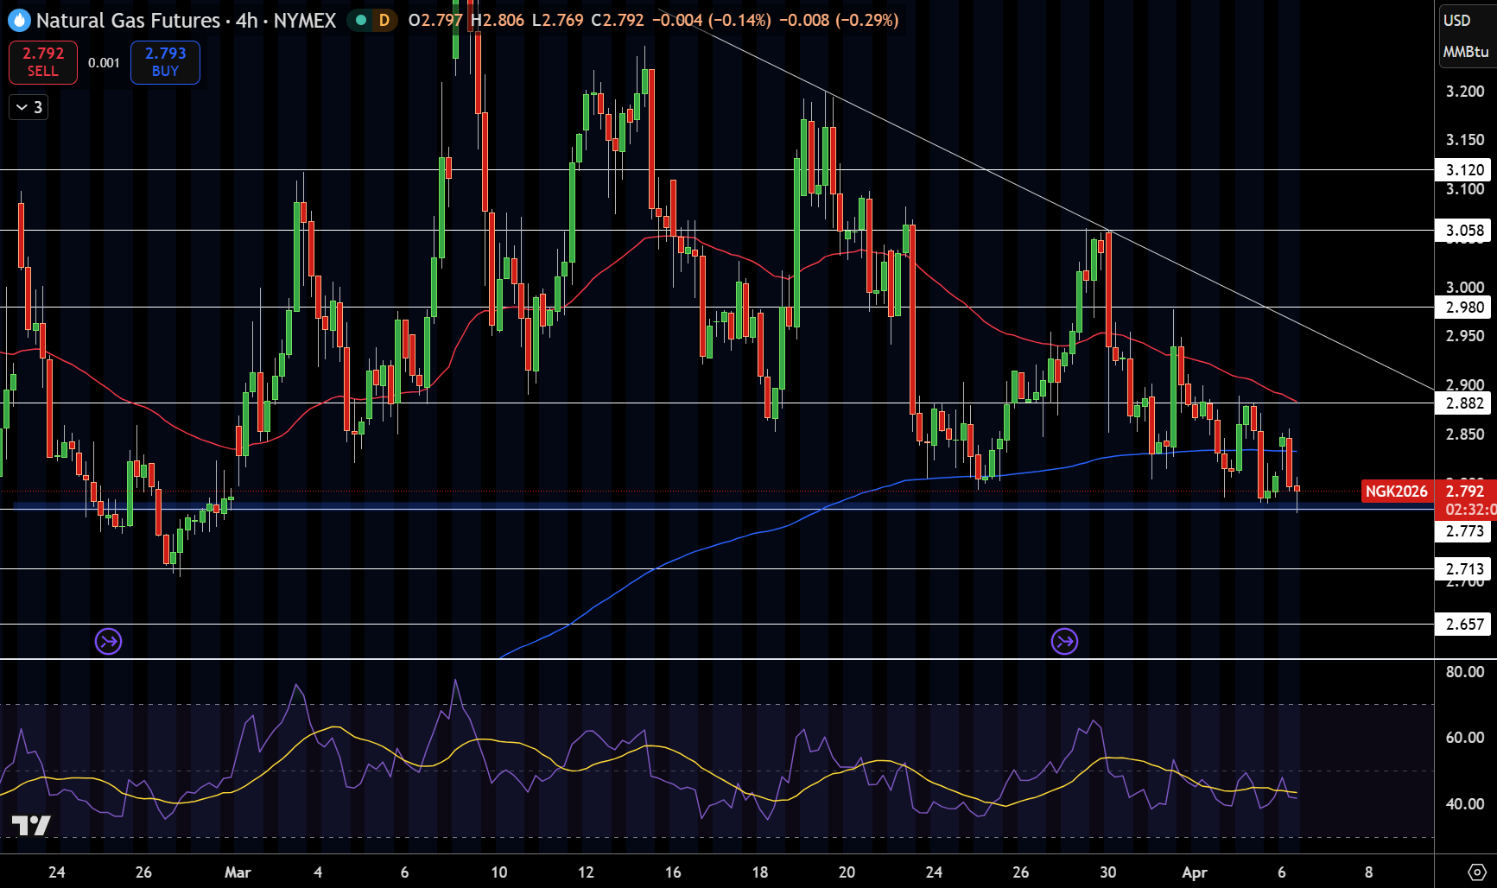Screen dimensions: 1497x888
Task: Click the 40.00 RSI scale label
Action: 1465,804
